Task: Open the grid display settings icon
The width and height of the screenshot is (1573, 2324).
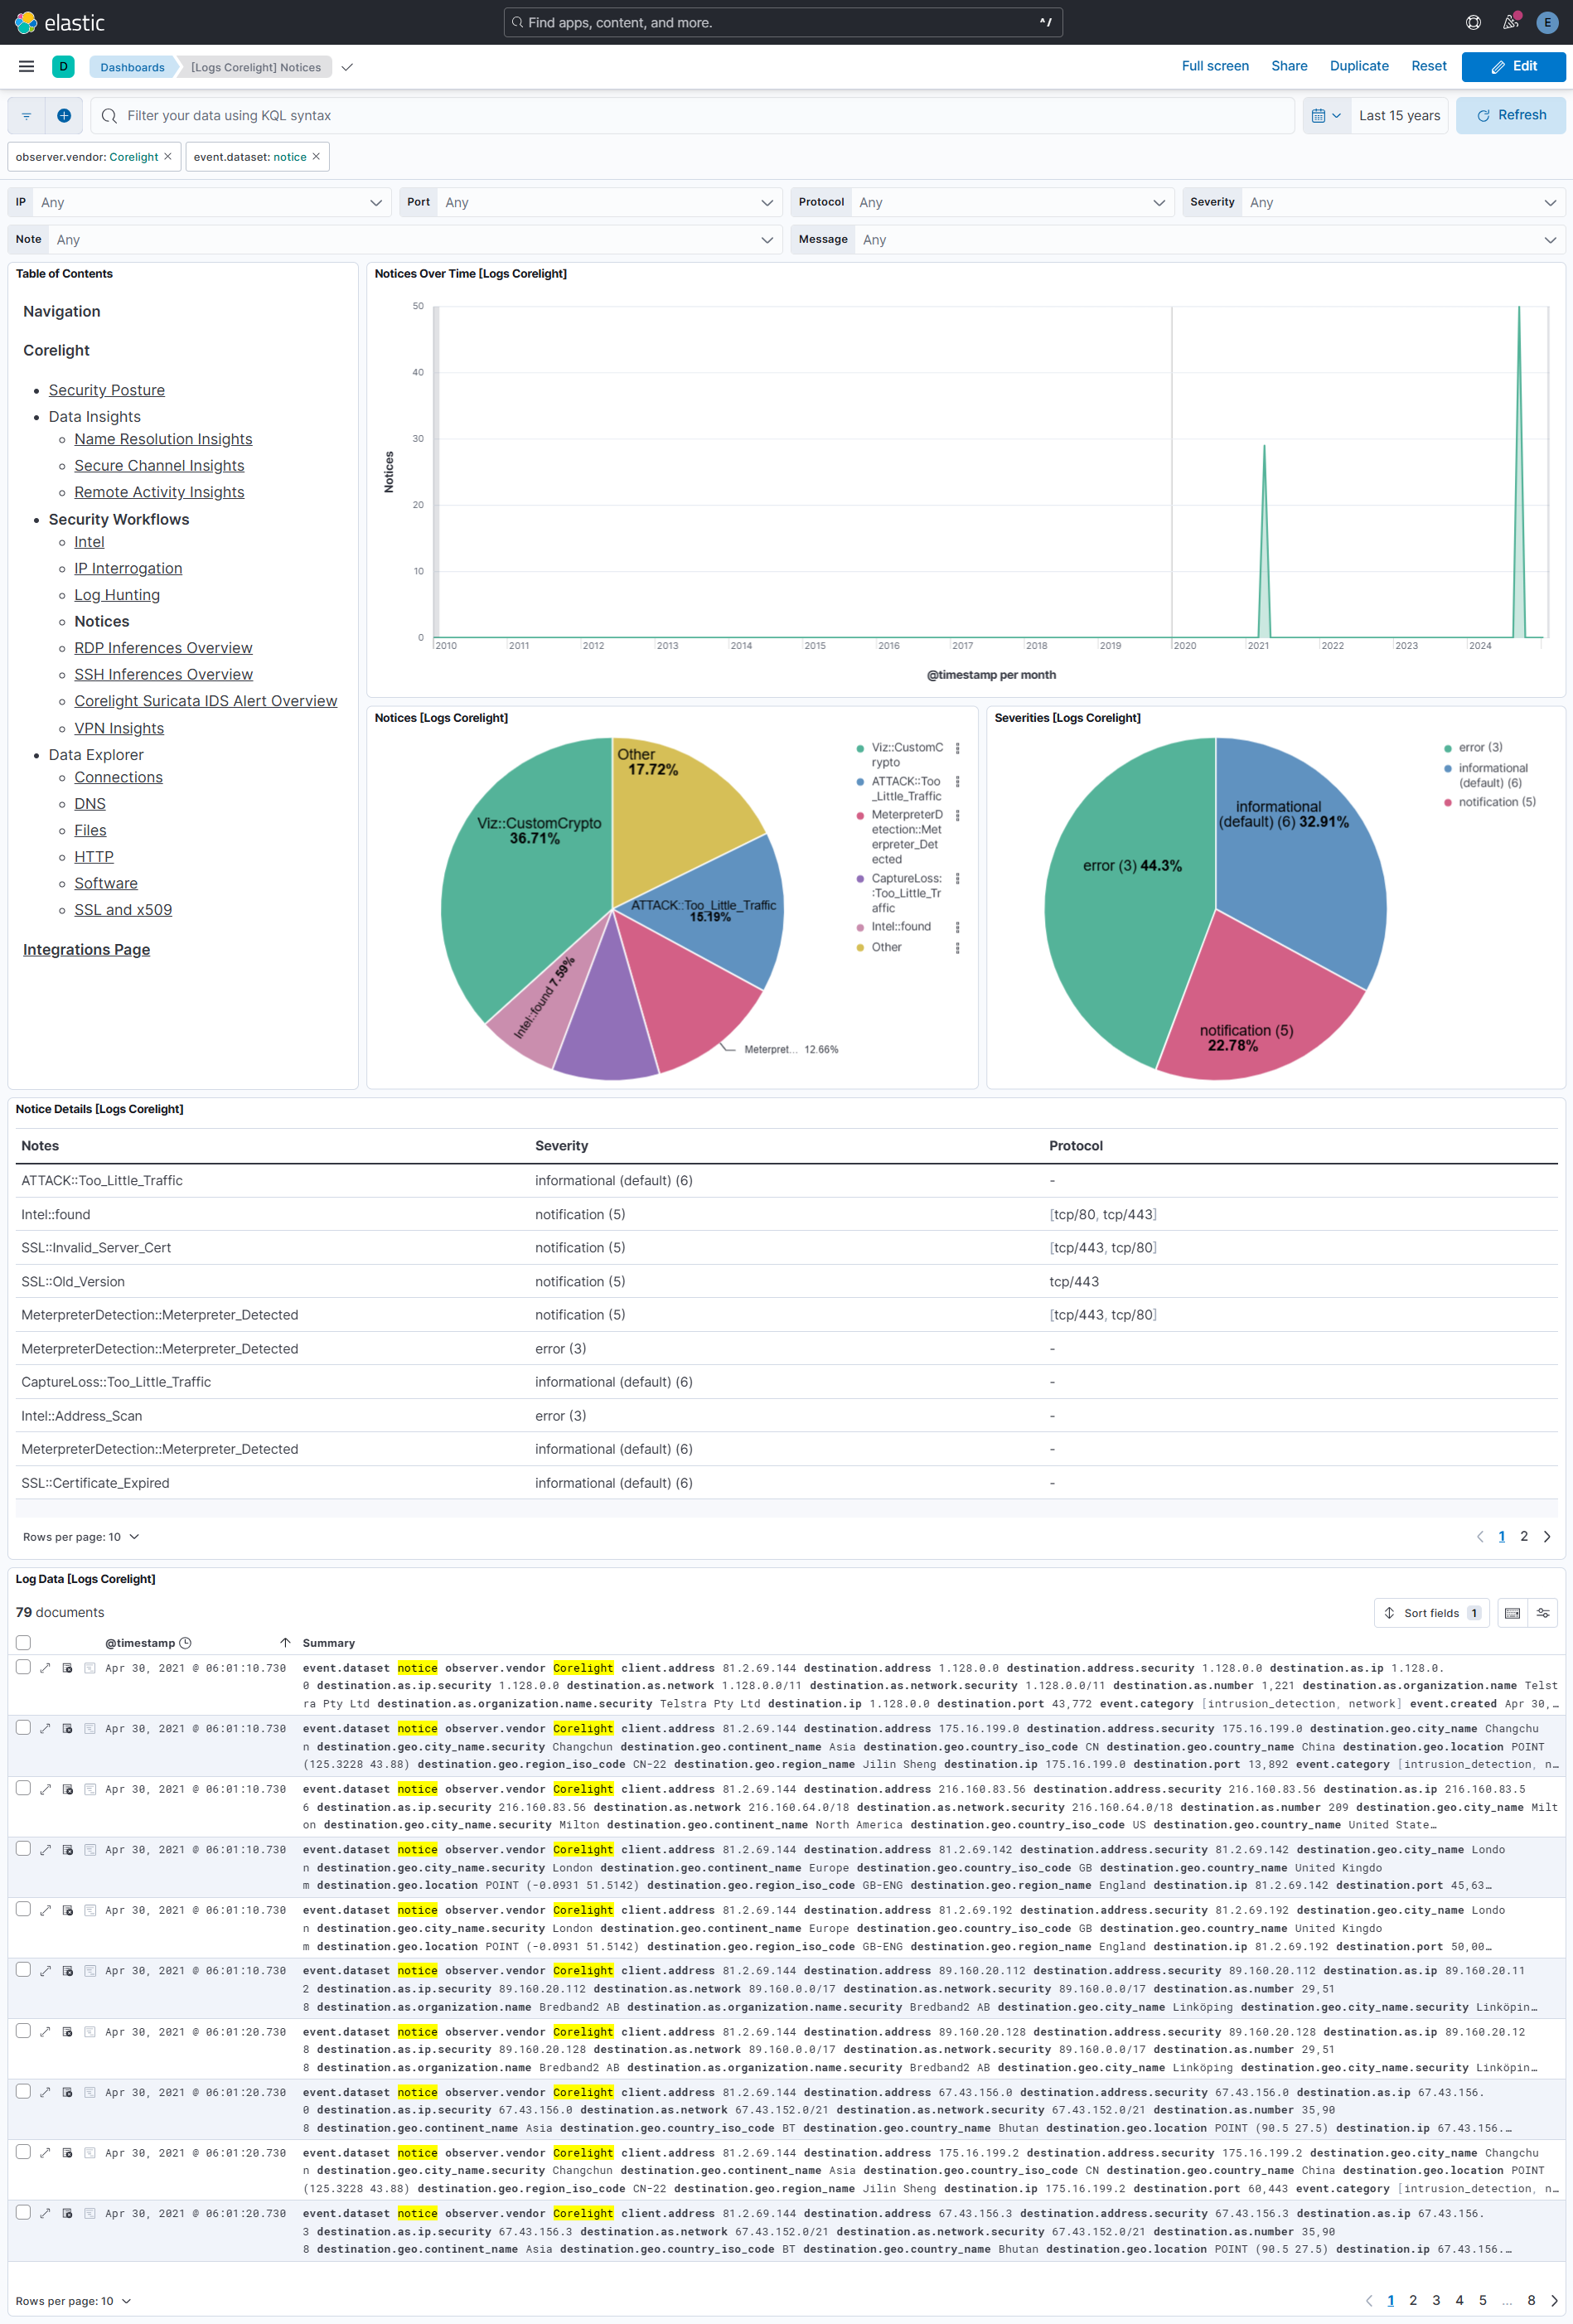Action: coord(1543,1612)
